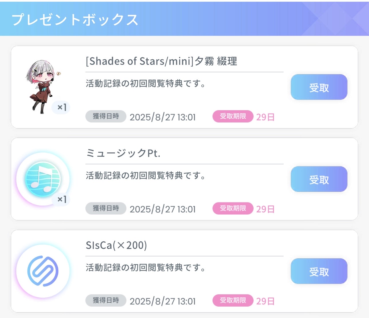Click the 29日 deadline text in the SIsCa row
The image size is (369, 318).
pos(265,301)
